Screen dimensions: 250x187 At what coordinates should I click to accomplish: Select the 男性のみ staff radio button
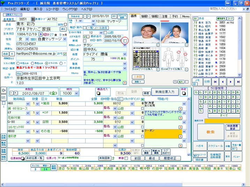pos(32,63)
